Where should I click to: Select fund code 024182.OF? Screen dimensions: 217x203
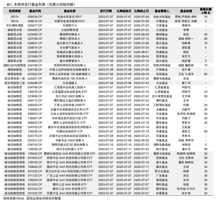35,70
